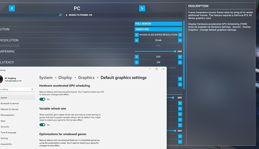Close the Settings window
The width and height of the screenshot is (259, 149).
pyautogui.click(x=163, y=69)
